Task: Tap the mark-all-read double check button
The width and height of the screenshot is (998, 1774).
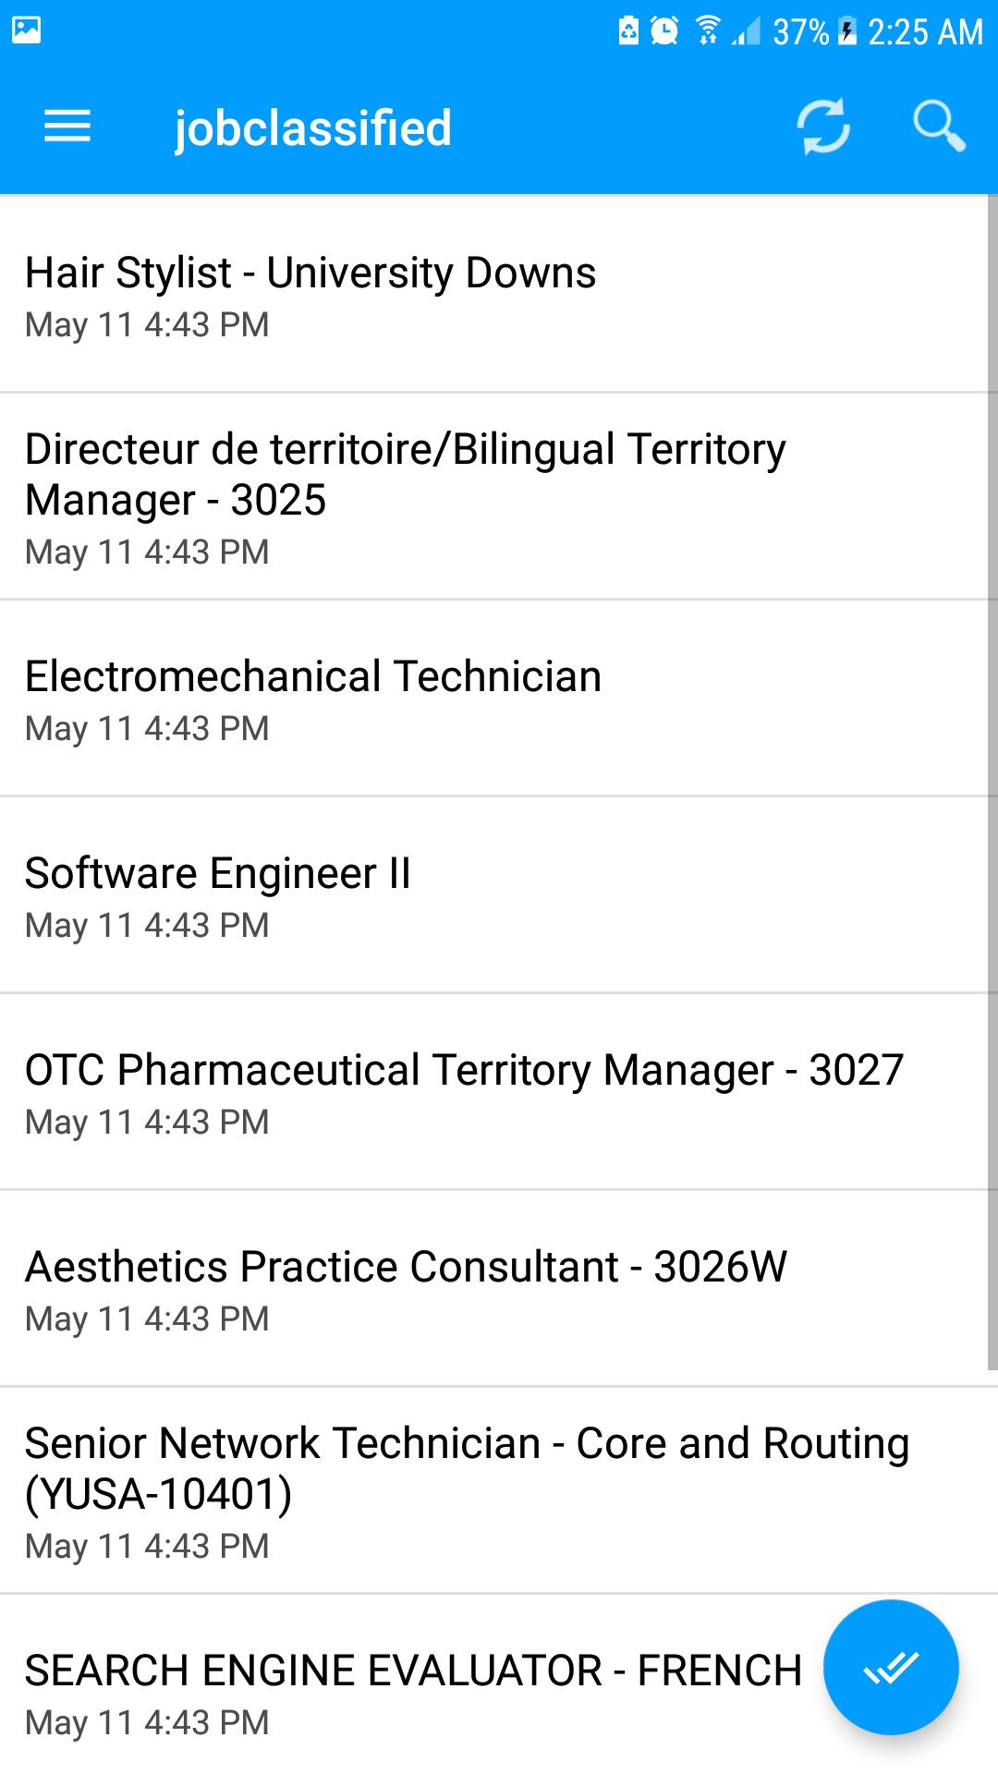Action: pyautogui.click(x=891, y=1667)
